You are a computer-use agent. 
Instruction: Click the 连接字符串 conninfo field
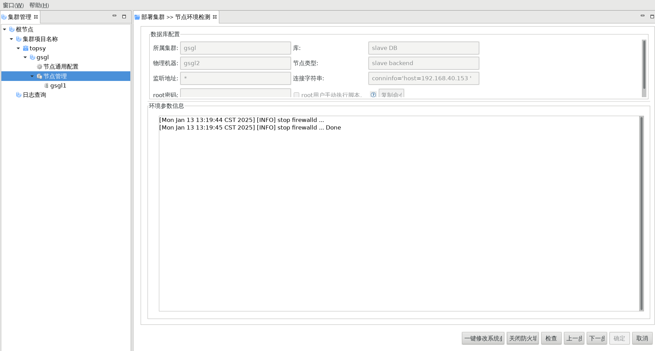(x=424, y=78)
